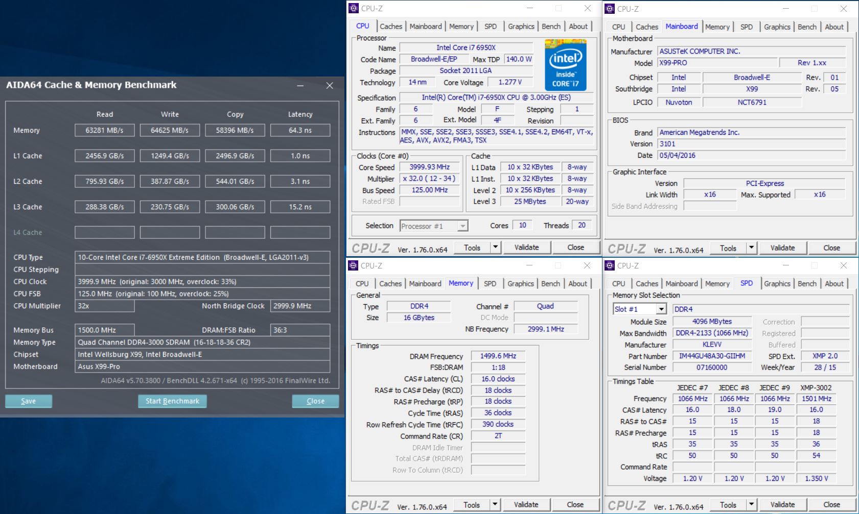859x514 pixels.
Task: Click L3 Cache Copy 300.06 GB/s
Action: (x=235, y=207)
